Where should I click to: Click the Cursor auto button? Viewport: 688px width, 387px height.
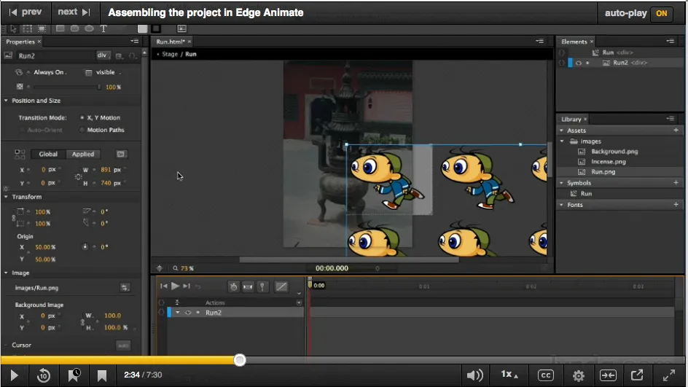[x=123, y=345]
